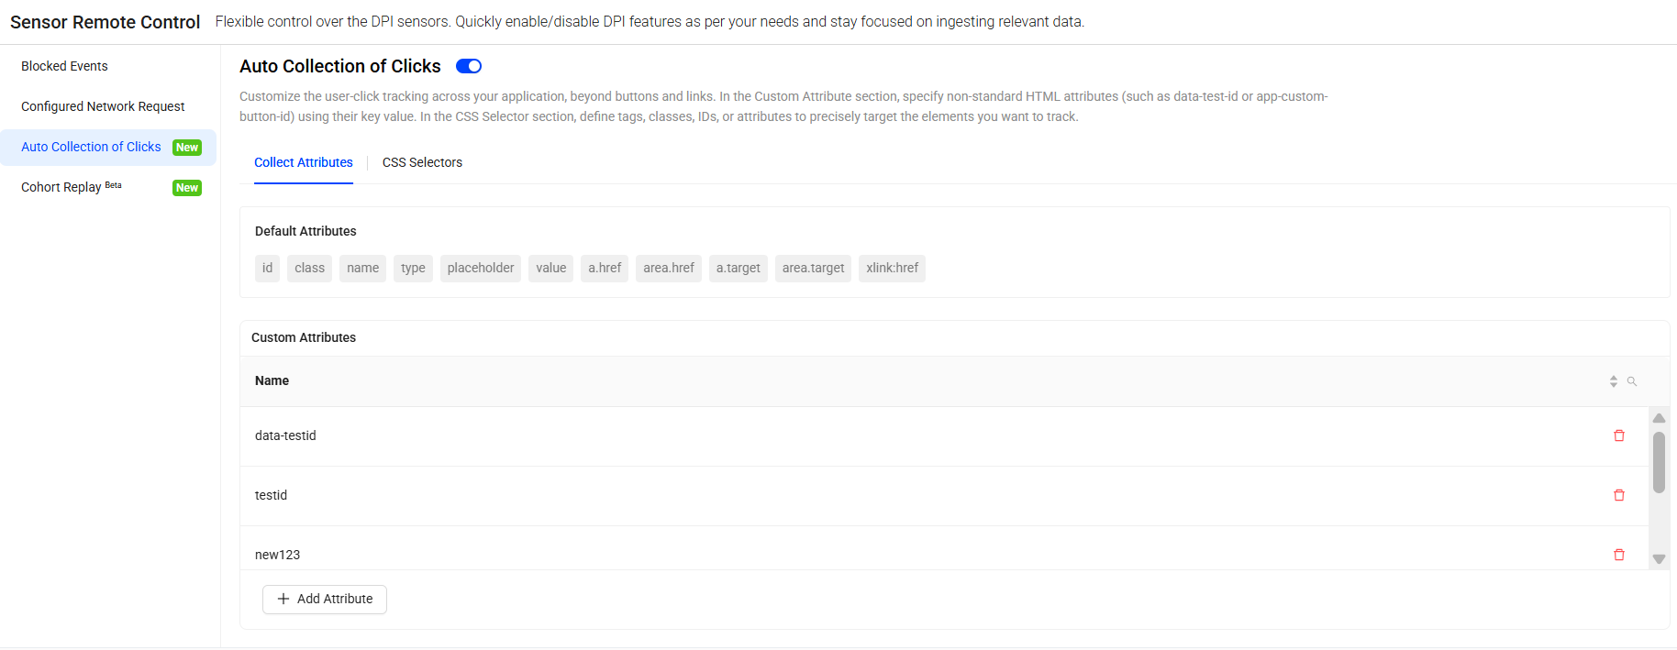Sort custom attributes by Name column
The image size is (1677, 650).
1614,381
